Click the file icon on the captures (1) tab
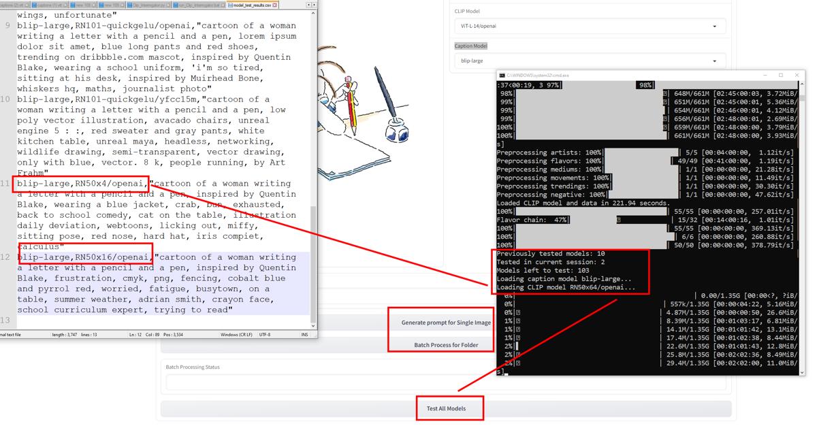The width and height of the screenshot is (817, 426). (34, 5)
